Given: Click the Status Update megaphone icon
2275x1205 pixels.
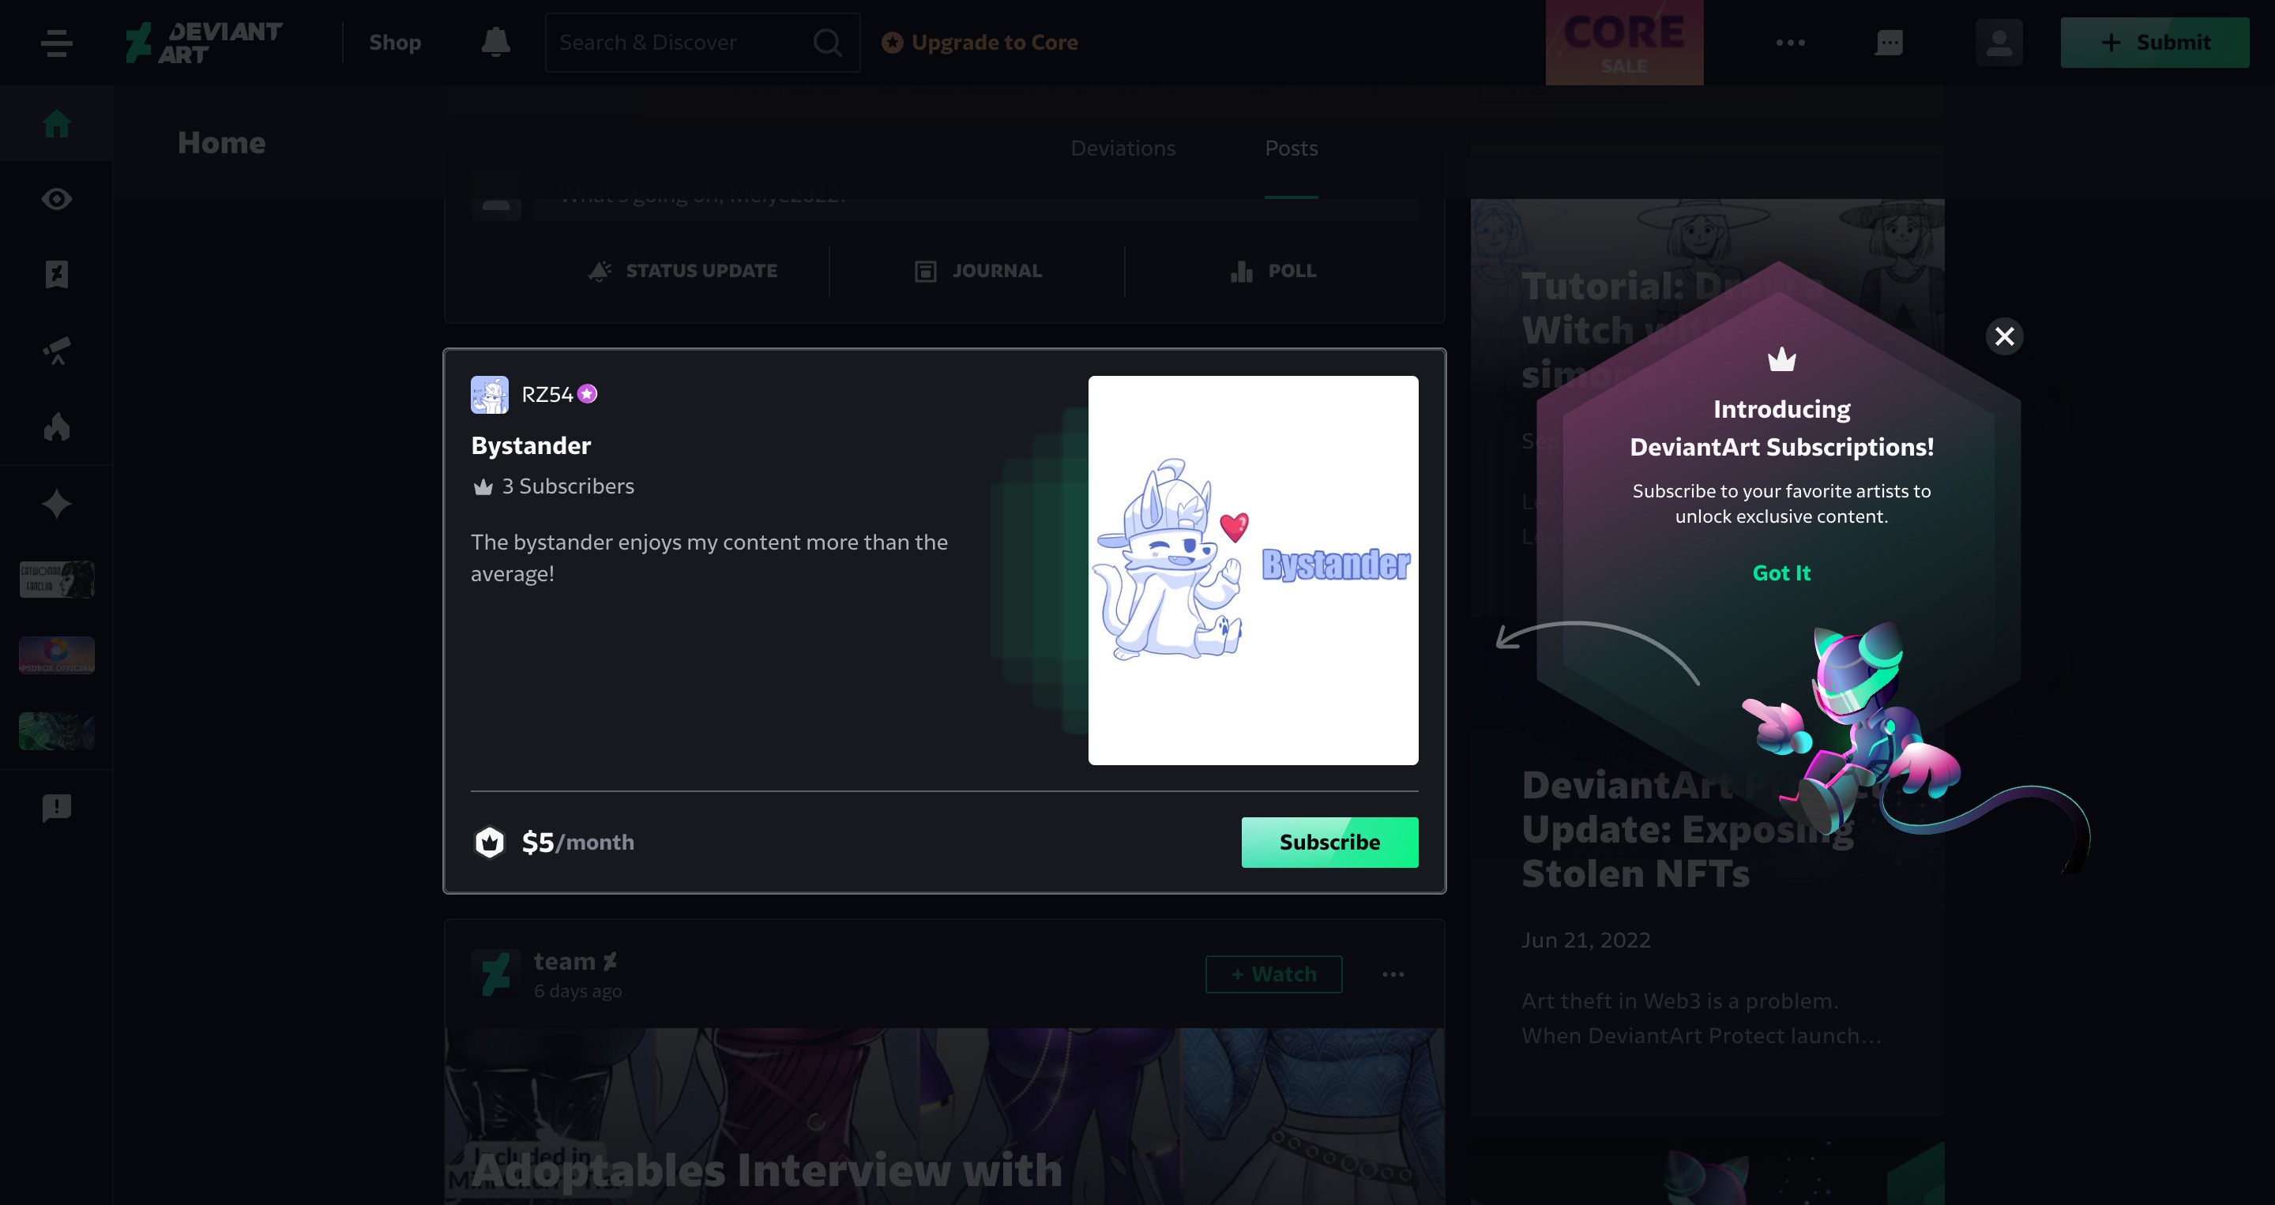Looking at the screenshot, I should pyautogui.click(x=600, y=271).
